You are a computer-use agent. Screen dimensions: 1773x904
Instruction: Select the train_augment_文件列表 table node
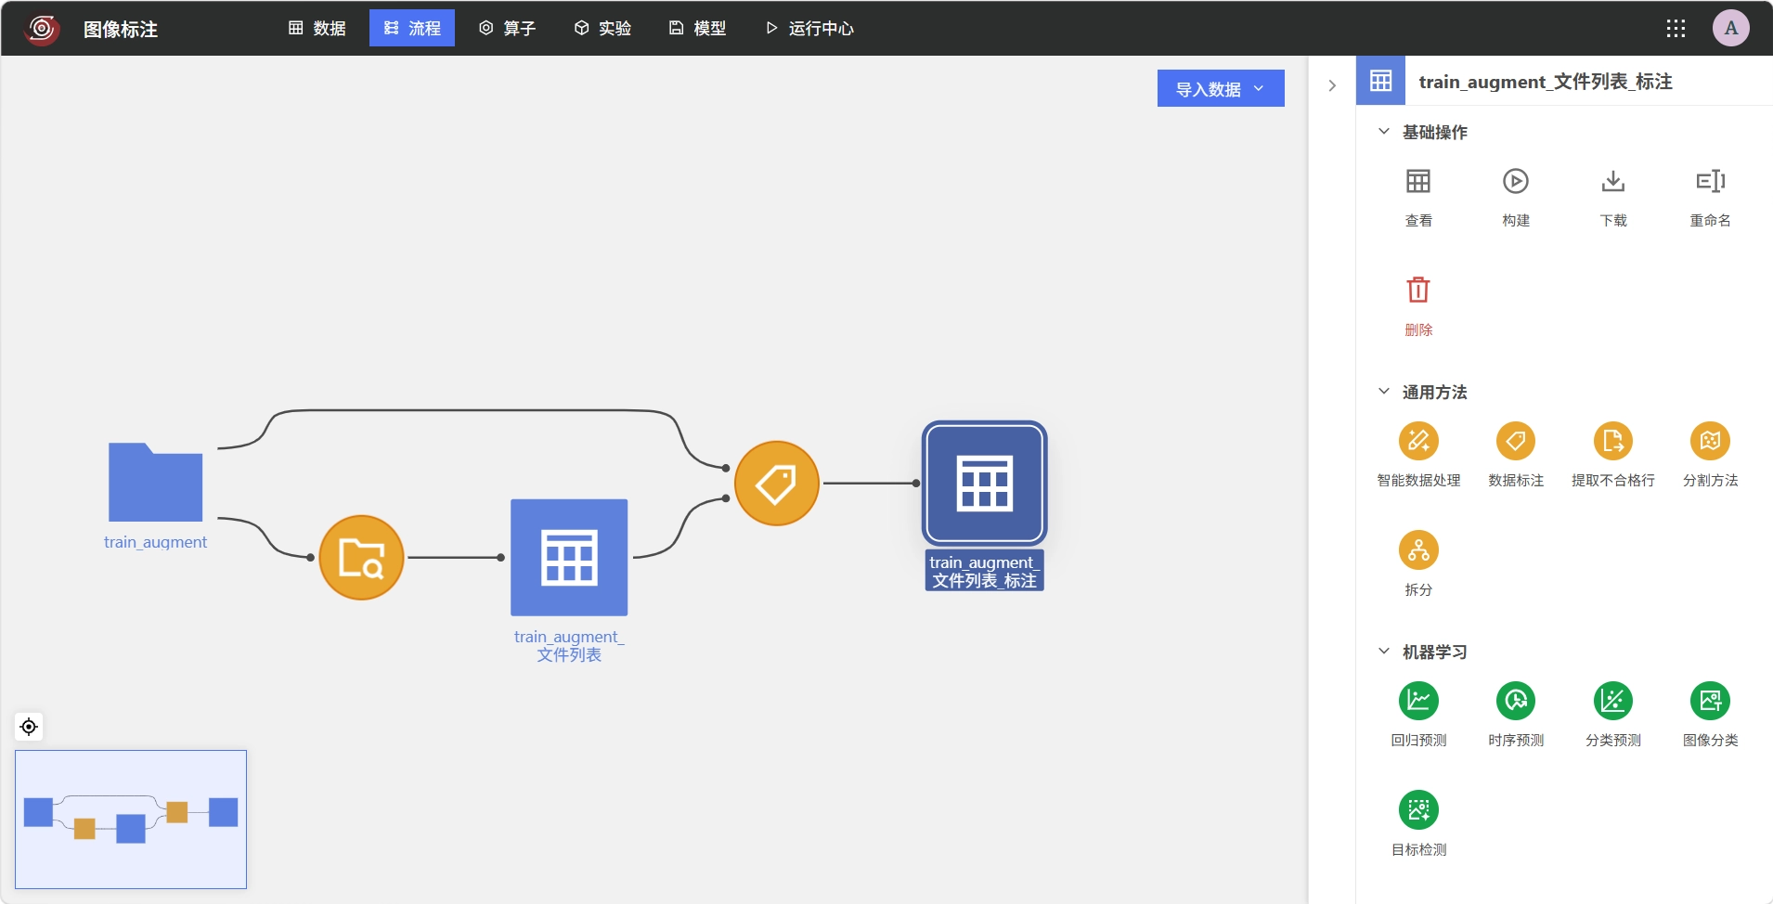569,558
